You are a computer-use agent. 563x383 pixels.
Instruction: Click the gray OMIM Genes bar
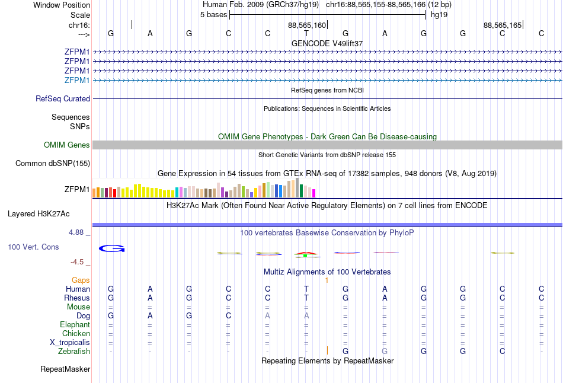(327, 145)
